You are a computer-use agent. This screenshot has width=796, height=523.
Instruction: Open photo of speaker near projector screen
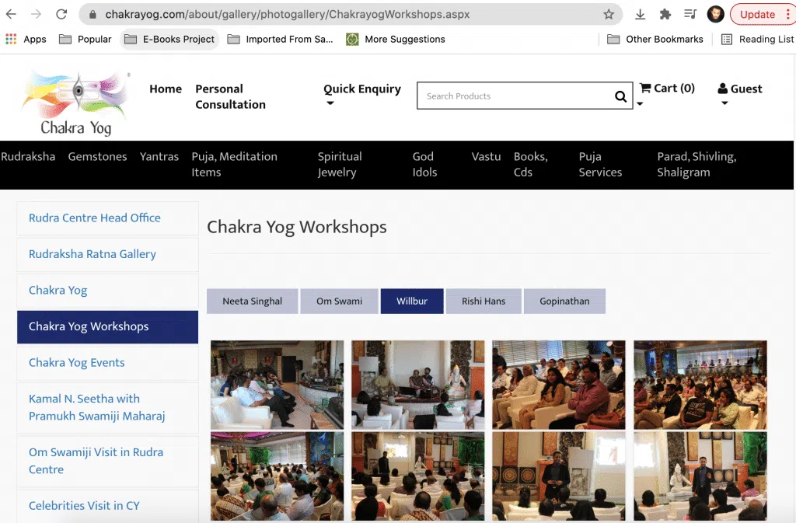tap(558, 476)
